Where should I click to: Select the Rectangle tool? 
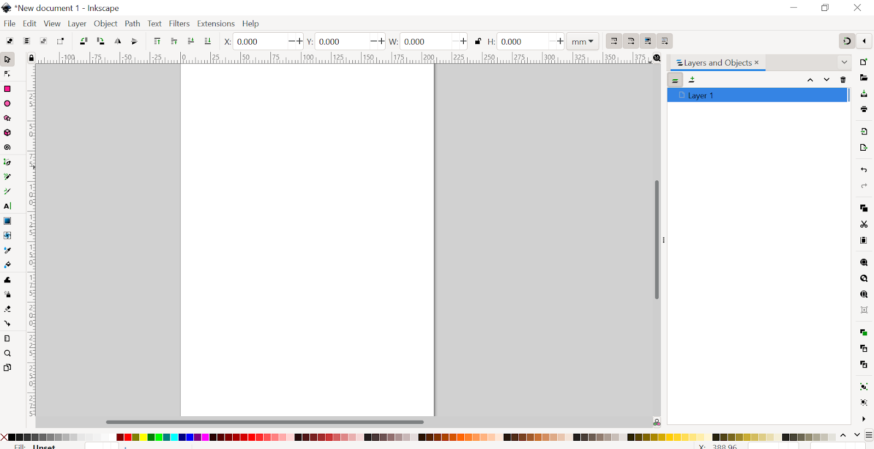[x=8, y=88]
